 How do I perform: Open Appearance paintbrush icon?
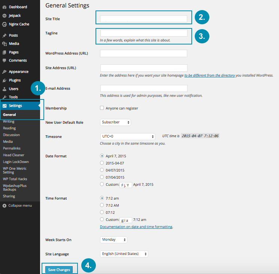coord(4,72)
